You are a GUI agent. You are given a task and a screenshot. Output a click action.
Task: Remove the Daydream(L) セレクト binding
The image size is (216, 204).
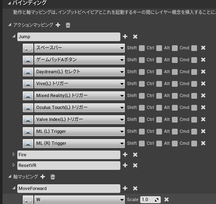(x=203, y=72)
